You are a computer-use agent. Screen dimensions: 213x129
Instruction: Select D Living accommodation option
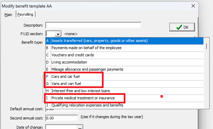tap(124, 62)
